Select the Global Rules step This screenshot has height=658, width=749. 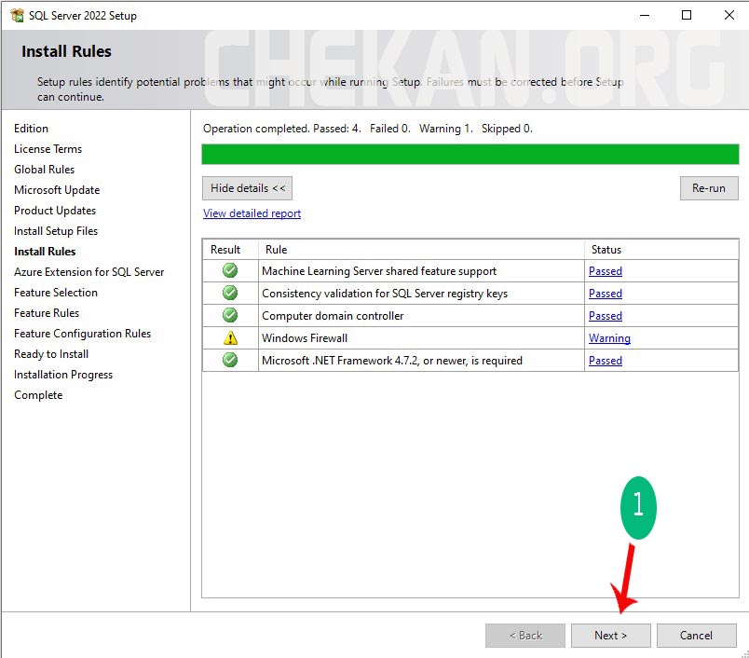click(x=45, y=170)
